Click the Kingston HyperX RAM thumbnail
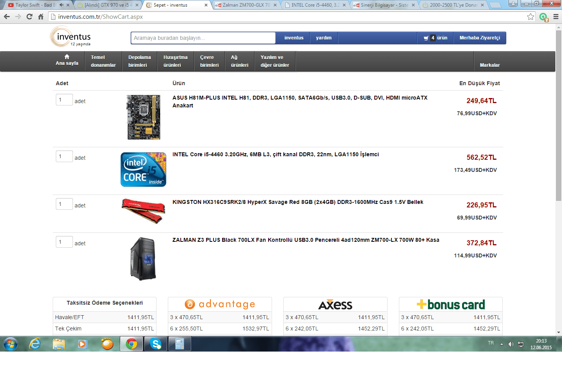The image size is (562, 375). [x=143, y=211]
